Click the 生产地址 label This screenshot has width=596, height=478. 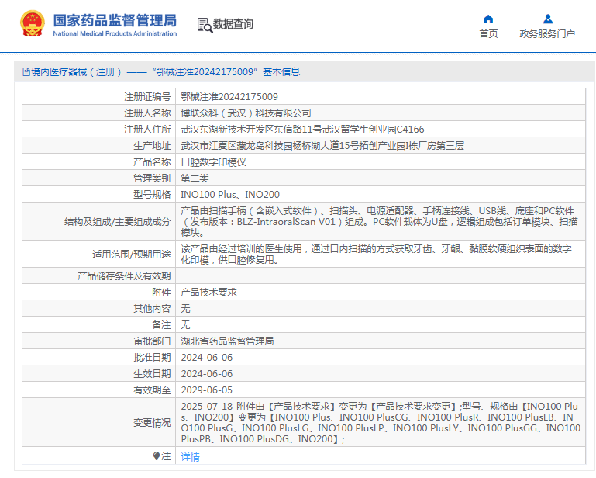pos(152,146)
